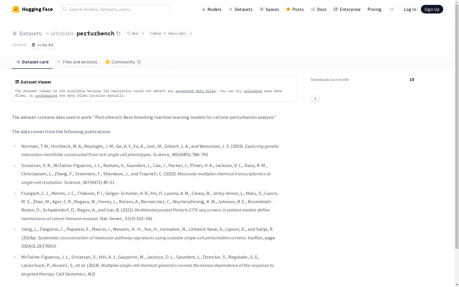
Task: Click the heart like button
Action: click(132, 33)
